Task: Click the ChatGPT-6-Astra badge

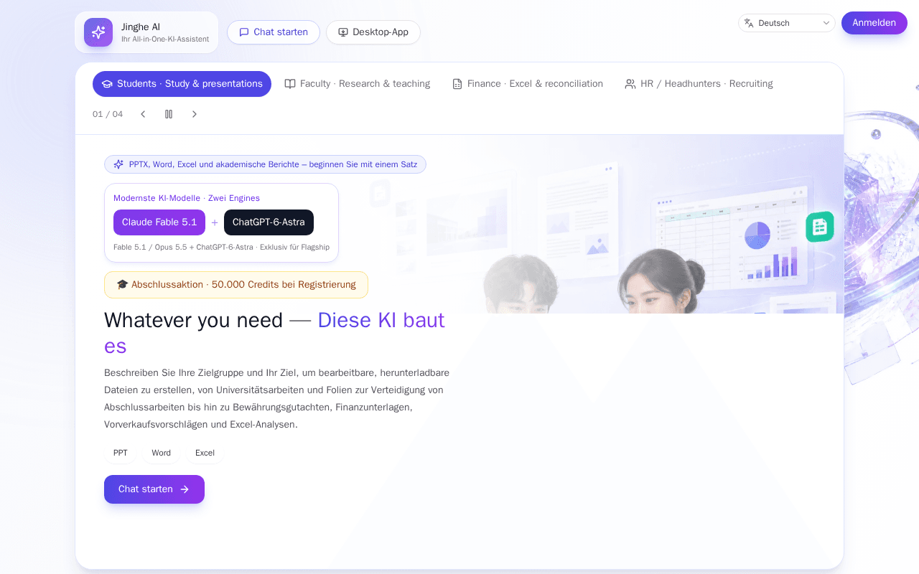Action: [x=269, y=222]
